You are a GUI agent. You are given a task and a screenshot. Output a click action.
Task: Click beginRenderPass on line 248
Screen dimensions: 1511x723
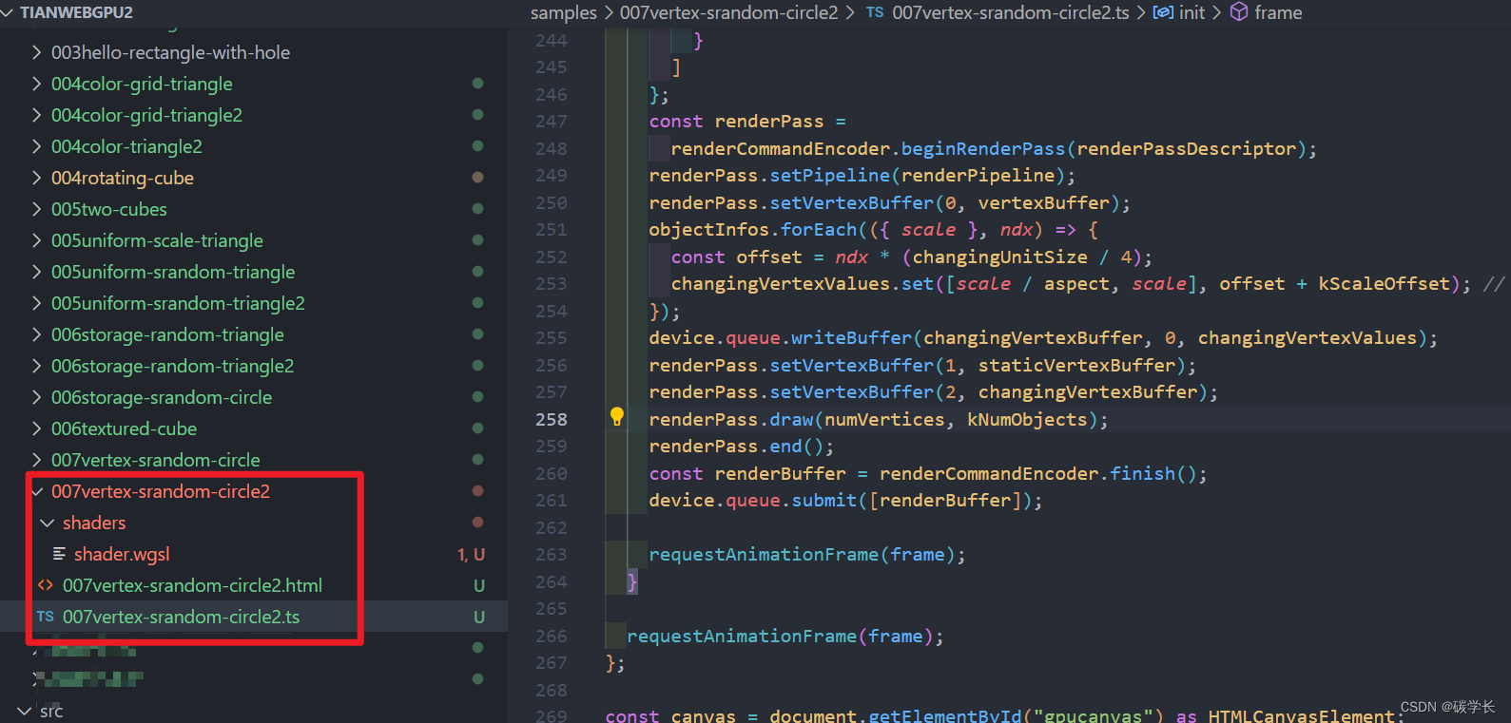pyautogui.click(x=983, y=149)
